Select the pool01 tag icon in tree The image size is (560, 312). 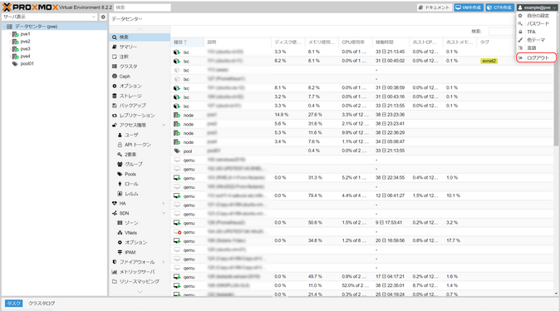(15, 64)
